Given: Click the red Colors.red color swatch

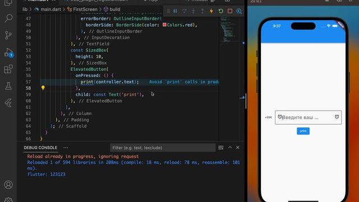Looking at the screenshot, I should pyautogui.click(x=164, y=25).
